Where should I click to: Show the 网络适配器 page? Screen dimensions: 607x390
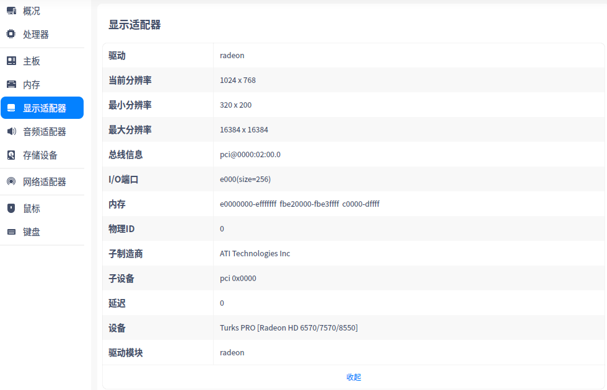(x=42, y=181)
